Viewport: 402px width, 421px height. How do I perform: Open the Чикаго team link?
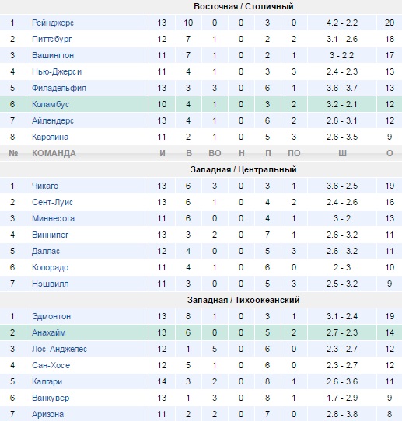[x=45, y=186]
